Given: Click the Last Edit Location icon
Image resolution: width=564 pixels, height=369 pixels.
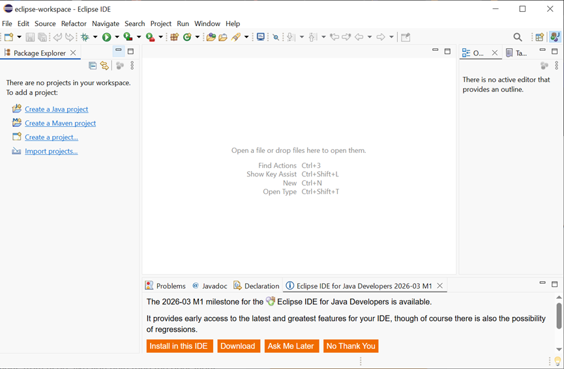Looking at the screenshot, I should [334, 36].
